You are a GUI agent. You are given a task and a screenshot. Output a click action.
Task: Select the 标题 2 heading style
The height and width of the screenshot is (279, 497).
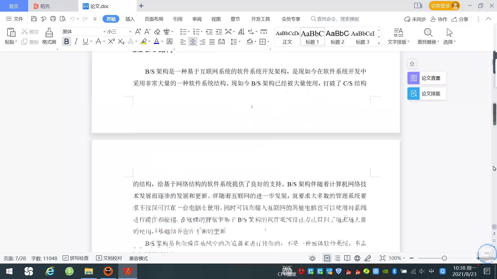click(337, 37)
